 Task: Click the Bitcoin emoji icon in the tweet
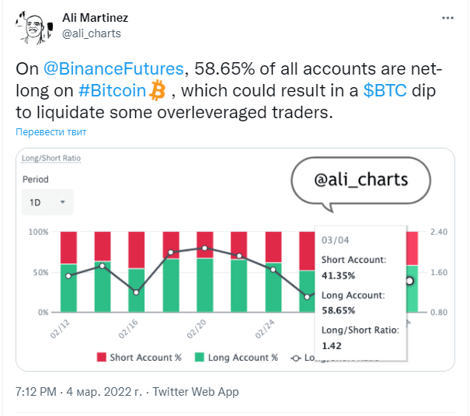[x=158, y=90]
